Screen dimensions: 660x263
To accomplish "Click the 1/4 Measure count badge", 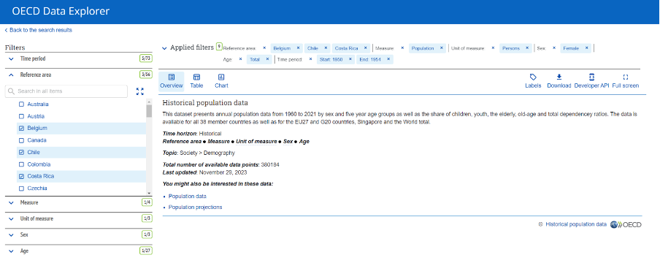I will pyautogui.click(x=147, y=203).
